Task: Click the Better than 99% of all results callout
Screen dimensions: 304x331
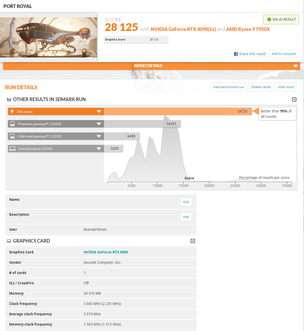Action: [x=277, y=114]
